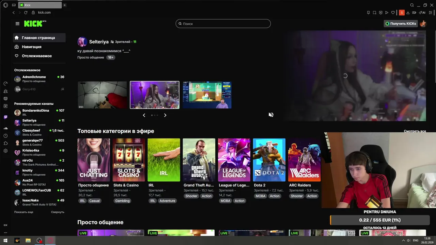The image size is (436, 245).
Task: Open the Just Chatting category card
Action: 94,160
